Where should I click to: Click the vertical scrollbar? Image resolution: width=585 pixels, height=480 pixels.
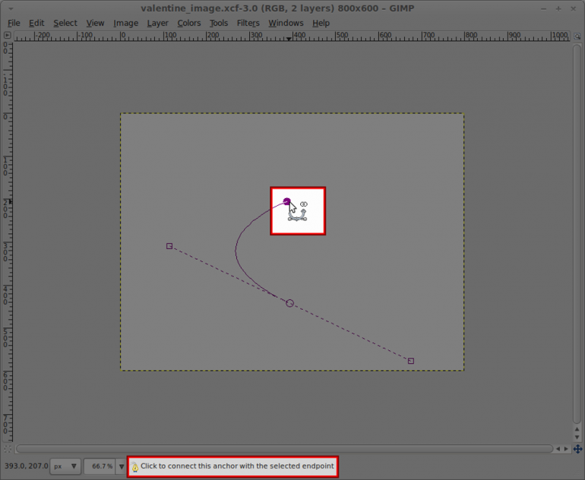(577, 234)
